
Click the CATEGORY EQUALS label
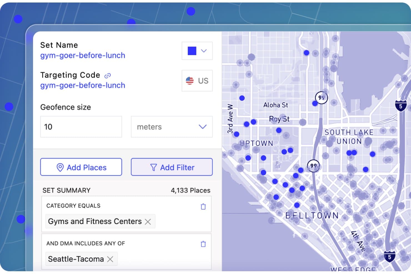coord(73,206)
